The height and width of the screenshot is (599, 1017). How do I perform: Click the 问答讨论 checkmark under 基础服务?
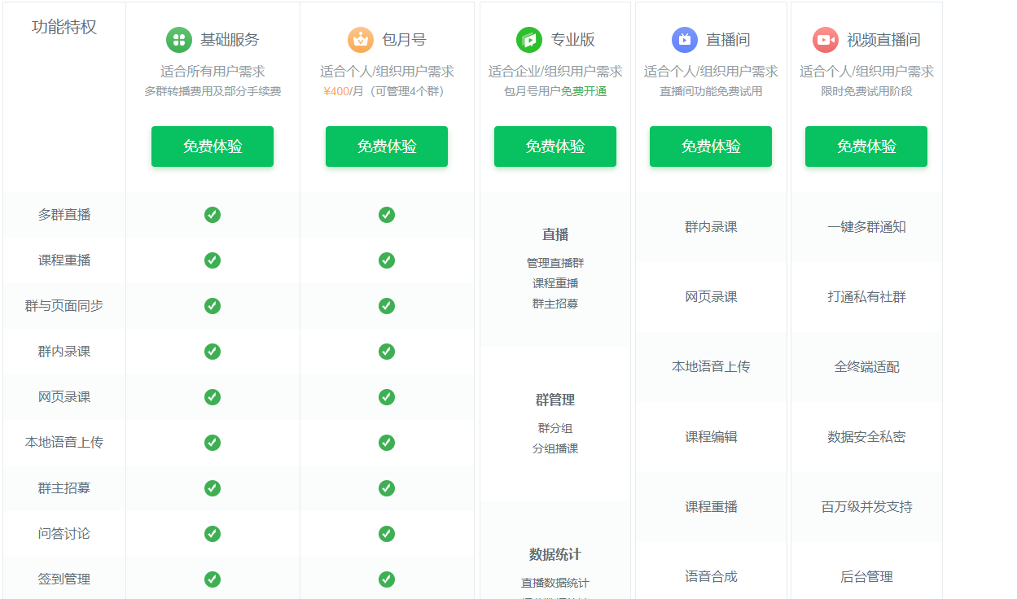pyautogui.click(x=213, y=534)
